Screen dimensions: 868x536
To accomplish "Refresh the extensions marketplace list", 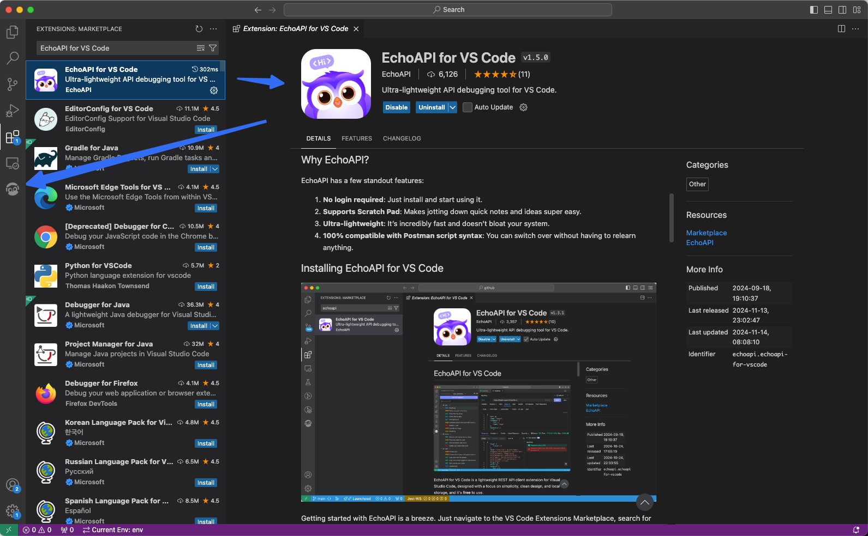I will point(199,29).
